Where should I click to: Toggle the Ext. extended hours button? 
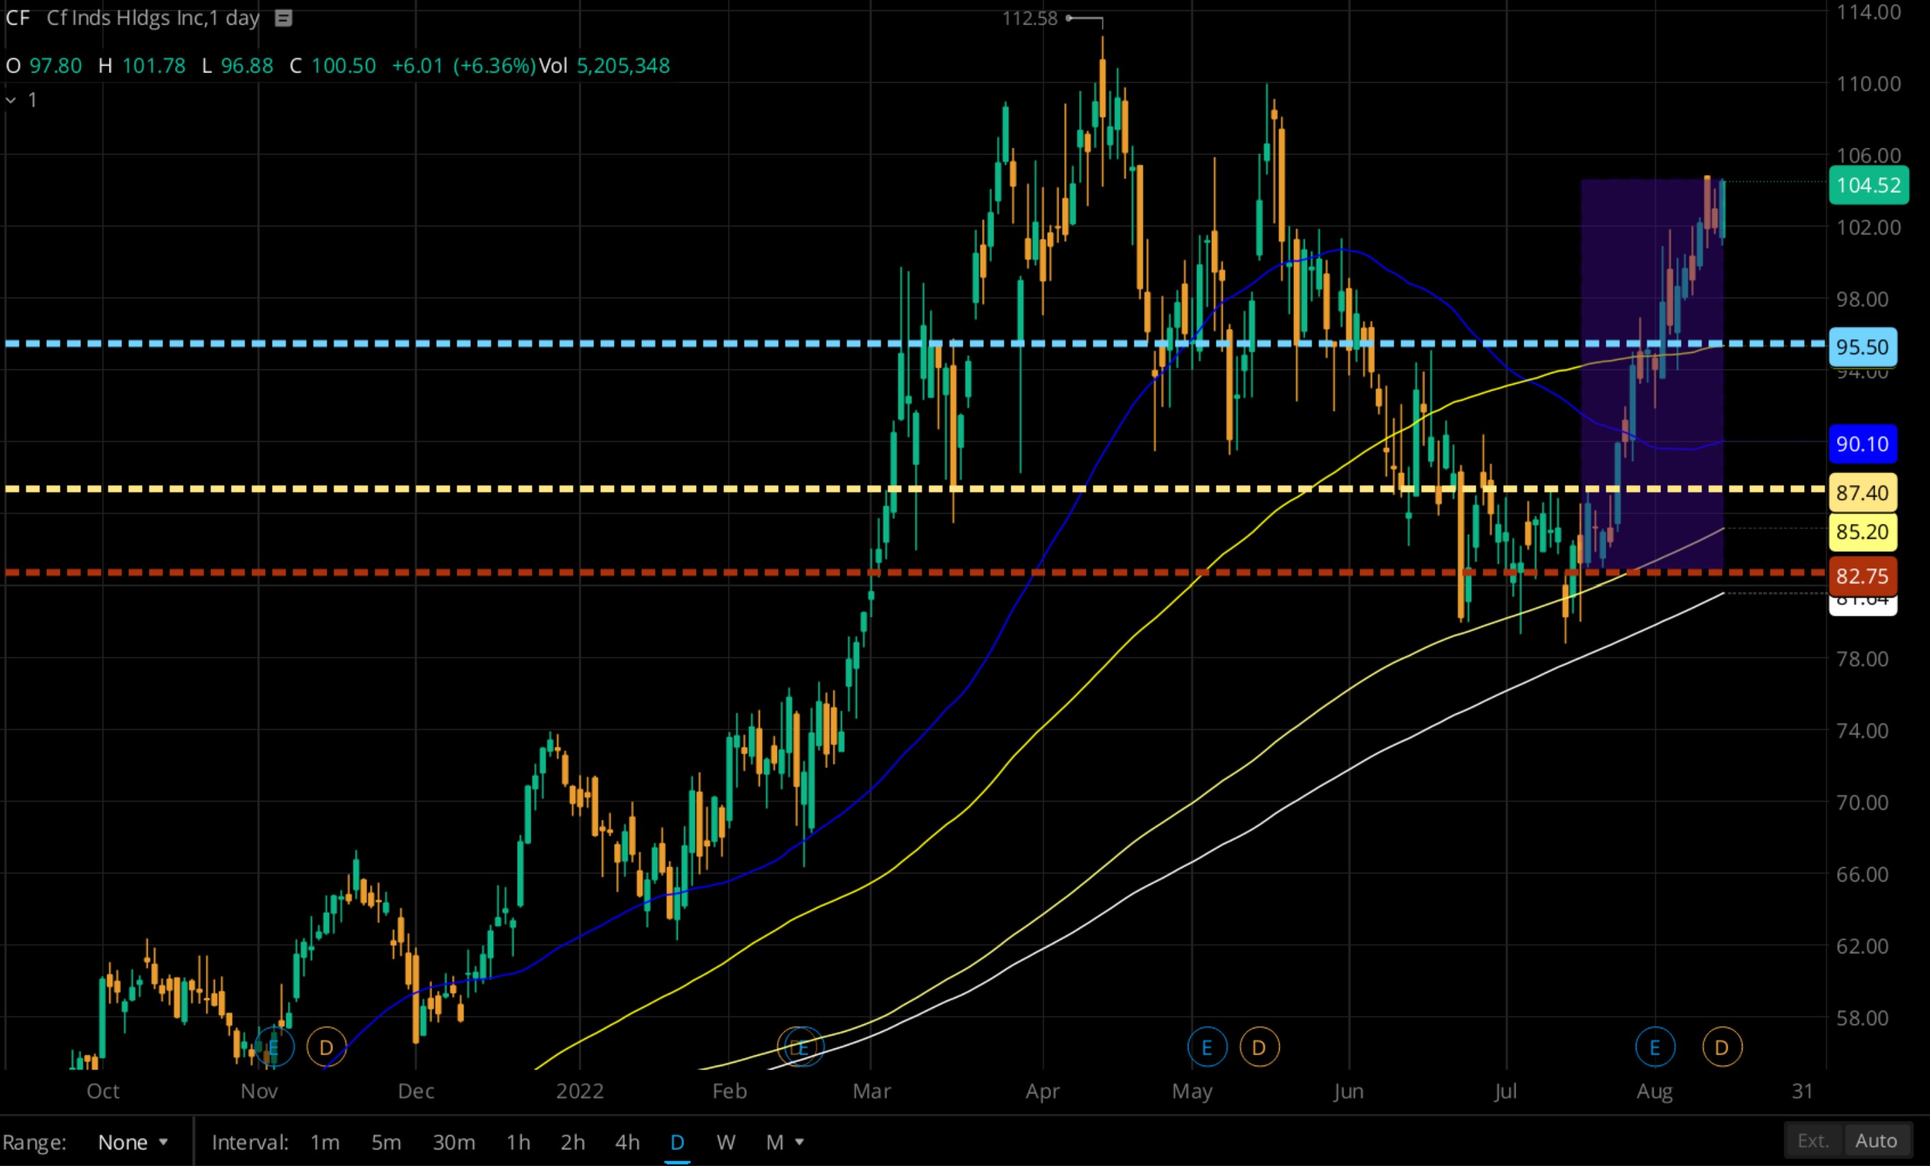pos(1812,1141)
